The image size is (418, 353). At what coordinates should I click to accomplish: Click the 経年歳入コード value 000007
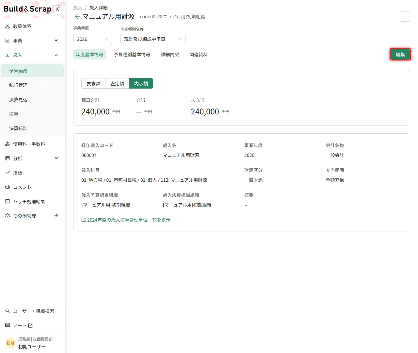(89, 155)
